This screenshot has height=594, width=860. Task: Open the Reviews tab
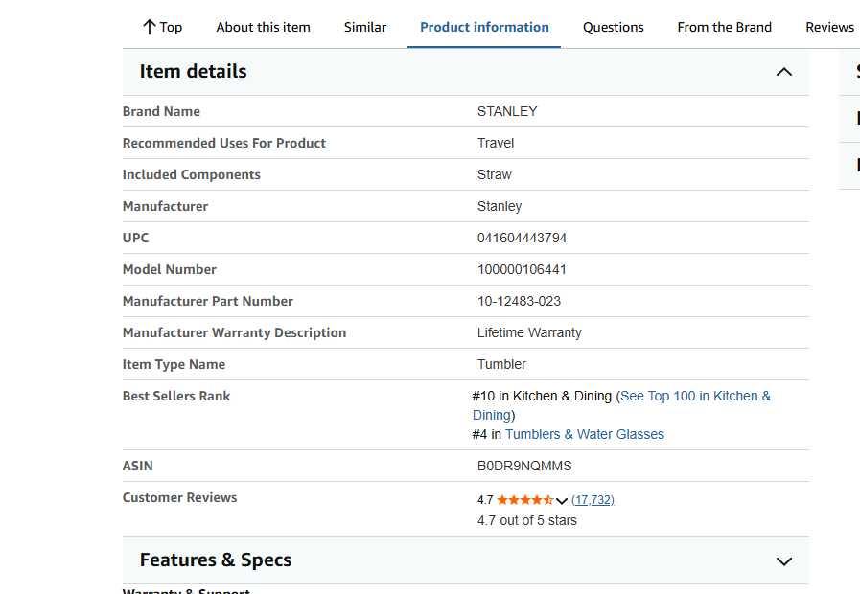click(830, 27)
